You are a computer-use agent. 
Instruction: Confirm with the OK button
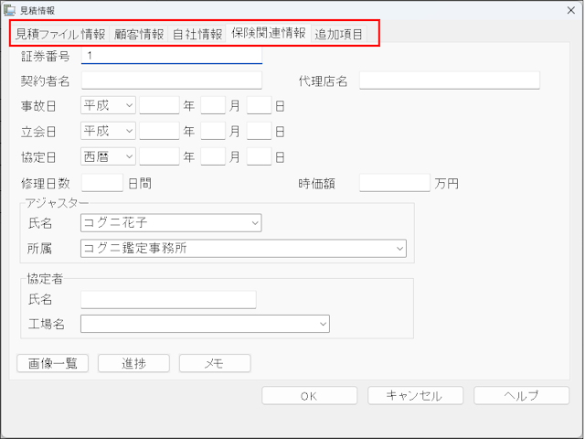(x=309, y=396)
